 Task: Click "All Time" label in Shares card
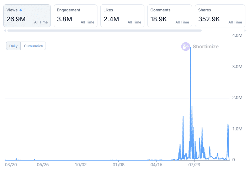[x=235, y=22]
